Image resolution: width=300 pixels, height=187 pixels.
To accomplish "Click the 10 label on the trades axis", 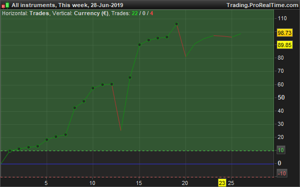I will click(x=92, y=183).
